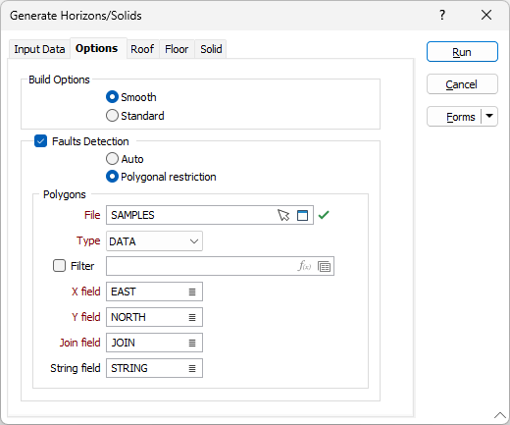Viewport: 510px width, 425px height.
Task: Switch to the Input Data tab
Action: point(39,49)
